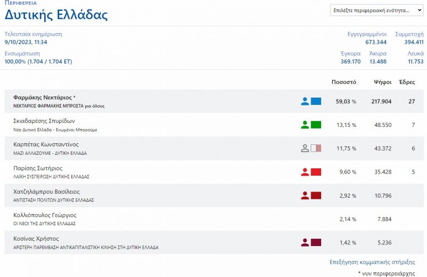Click the gray person icon for Καρπέτας
Screen dimensions: 427x277
pyautogui.click(x=305, y=148)
